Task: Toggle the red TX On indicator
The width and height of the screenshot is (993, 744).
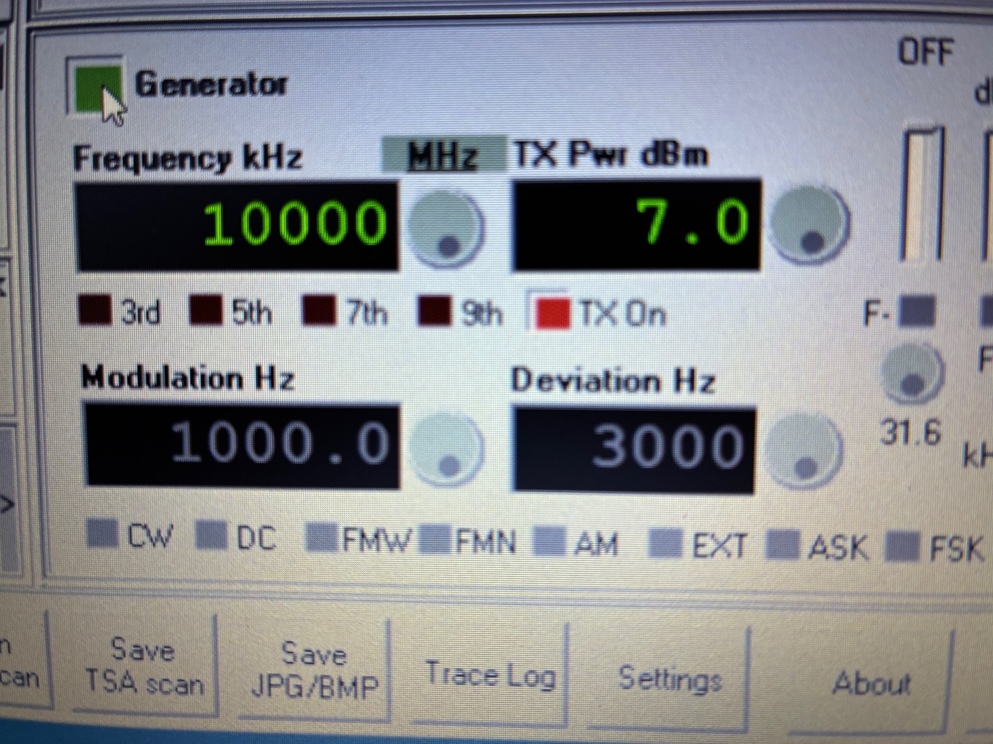Action: click(x=552, y=313)
